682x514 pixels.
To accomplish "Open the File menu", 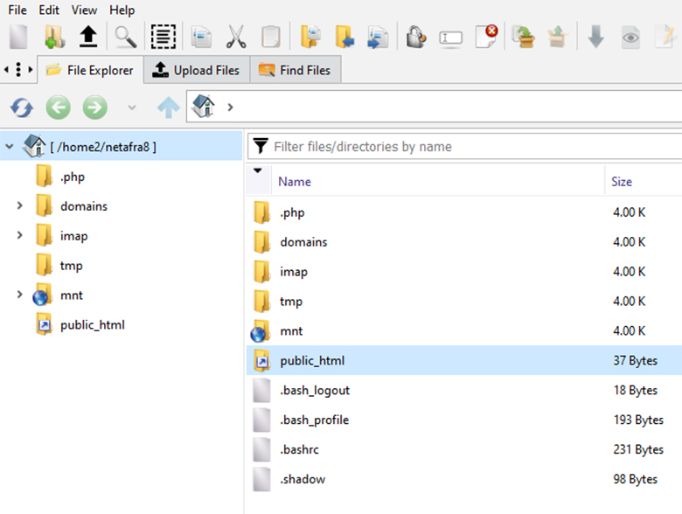I will point(17,10).
